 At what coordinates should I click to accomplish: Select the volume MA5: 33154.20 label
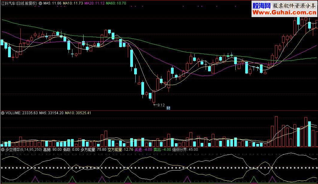[51, 113]
